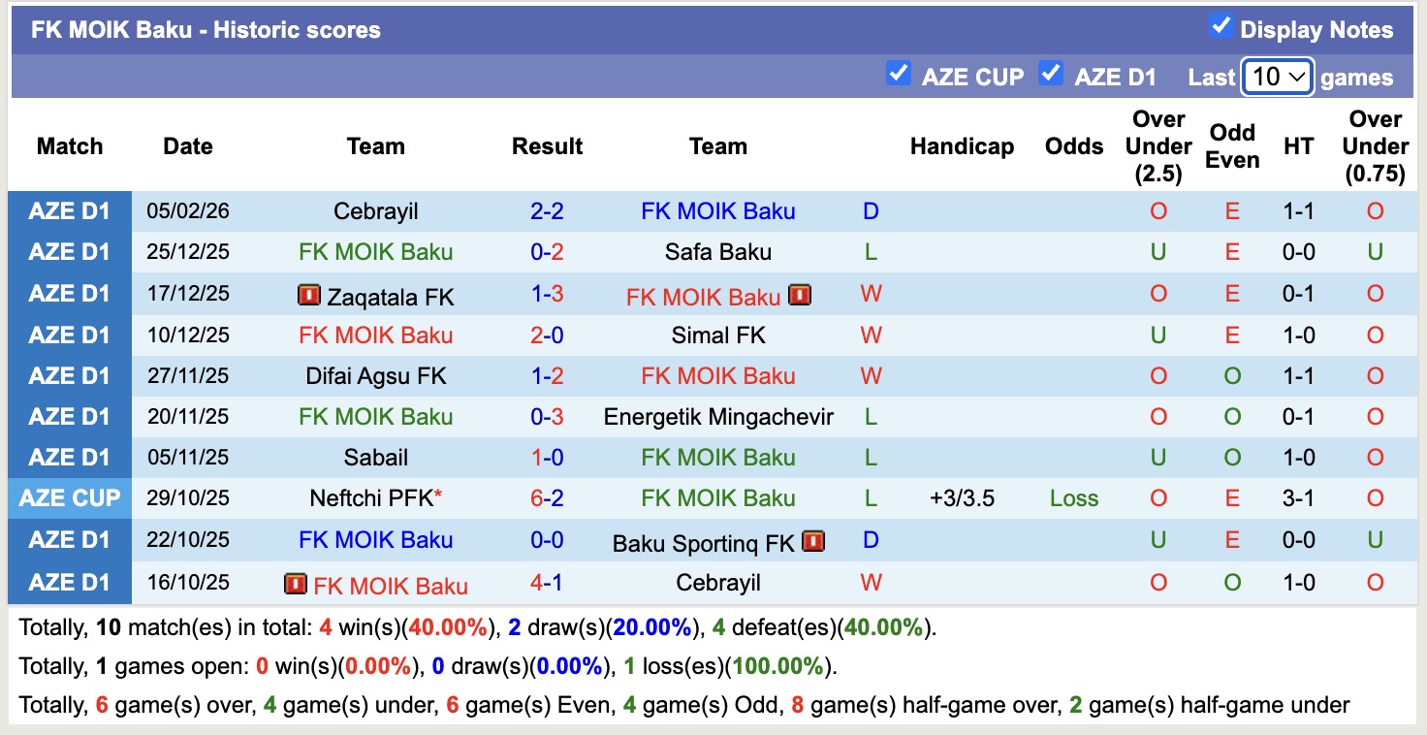Uncheck the AZE CUP filter
This screenshot has width=1427, height=735.
click(899, 72)
